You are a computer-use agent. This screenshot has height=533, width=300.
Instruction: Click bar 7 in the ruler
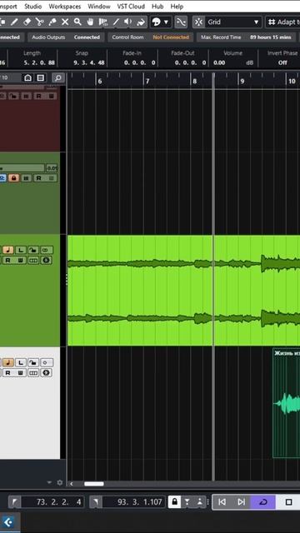[147, 82]
